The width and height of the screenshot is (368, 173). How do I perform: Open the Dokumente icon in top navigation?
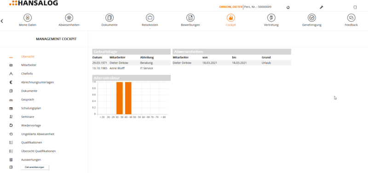[109, 17]
